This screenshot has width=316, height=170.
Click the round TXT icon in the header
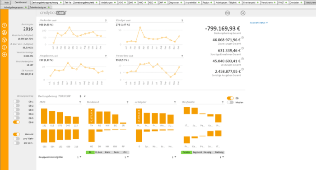point(228,13)
